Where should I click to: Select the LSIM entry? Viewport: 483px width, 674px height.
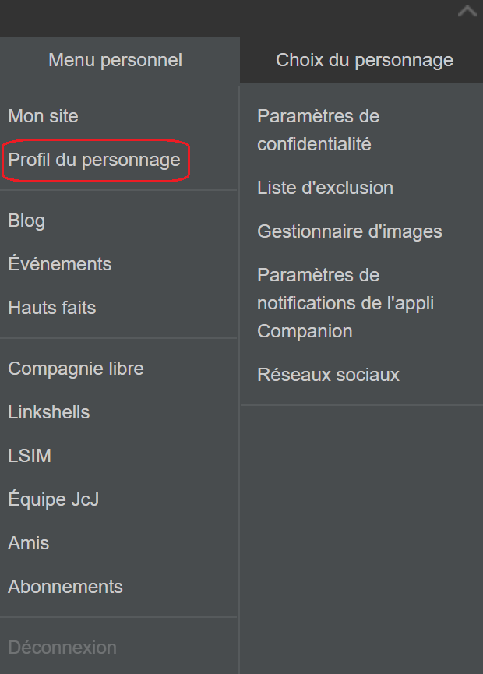coord(30,456)
